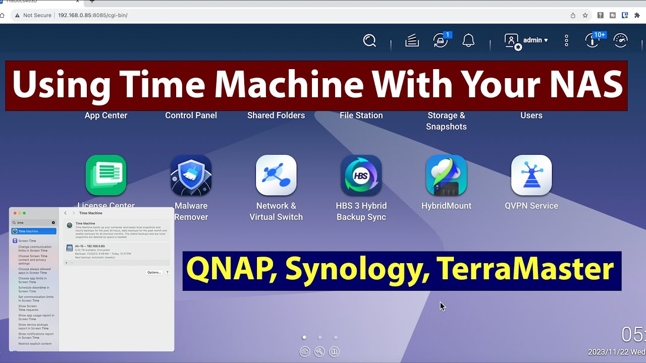This screenshot has width=646, height=363.
Task: Open Choose always allowed apps in Screen Time
Action: (34, 271)
